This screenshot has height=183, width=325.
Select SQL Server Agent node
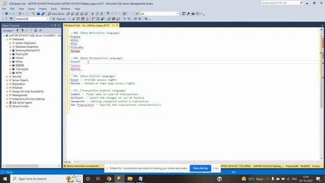[22, 103]
